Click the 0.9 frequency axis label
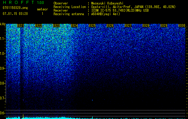This screenshot has height=119, width=188. coord(2,68)
